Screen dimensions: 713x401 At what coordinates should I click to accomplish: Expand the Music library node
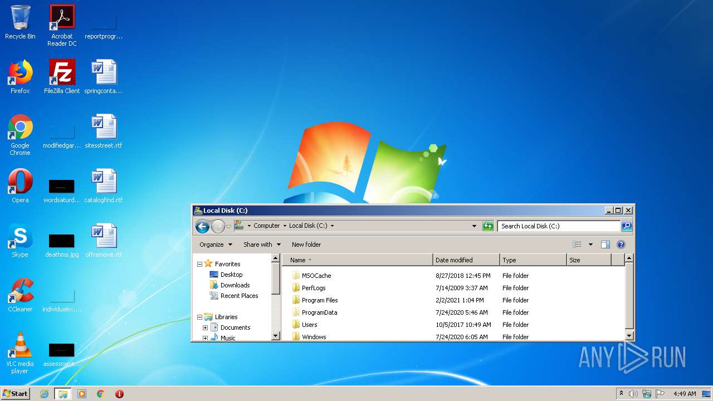(206, 338)
